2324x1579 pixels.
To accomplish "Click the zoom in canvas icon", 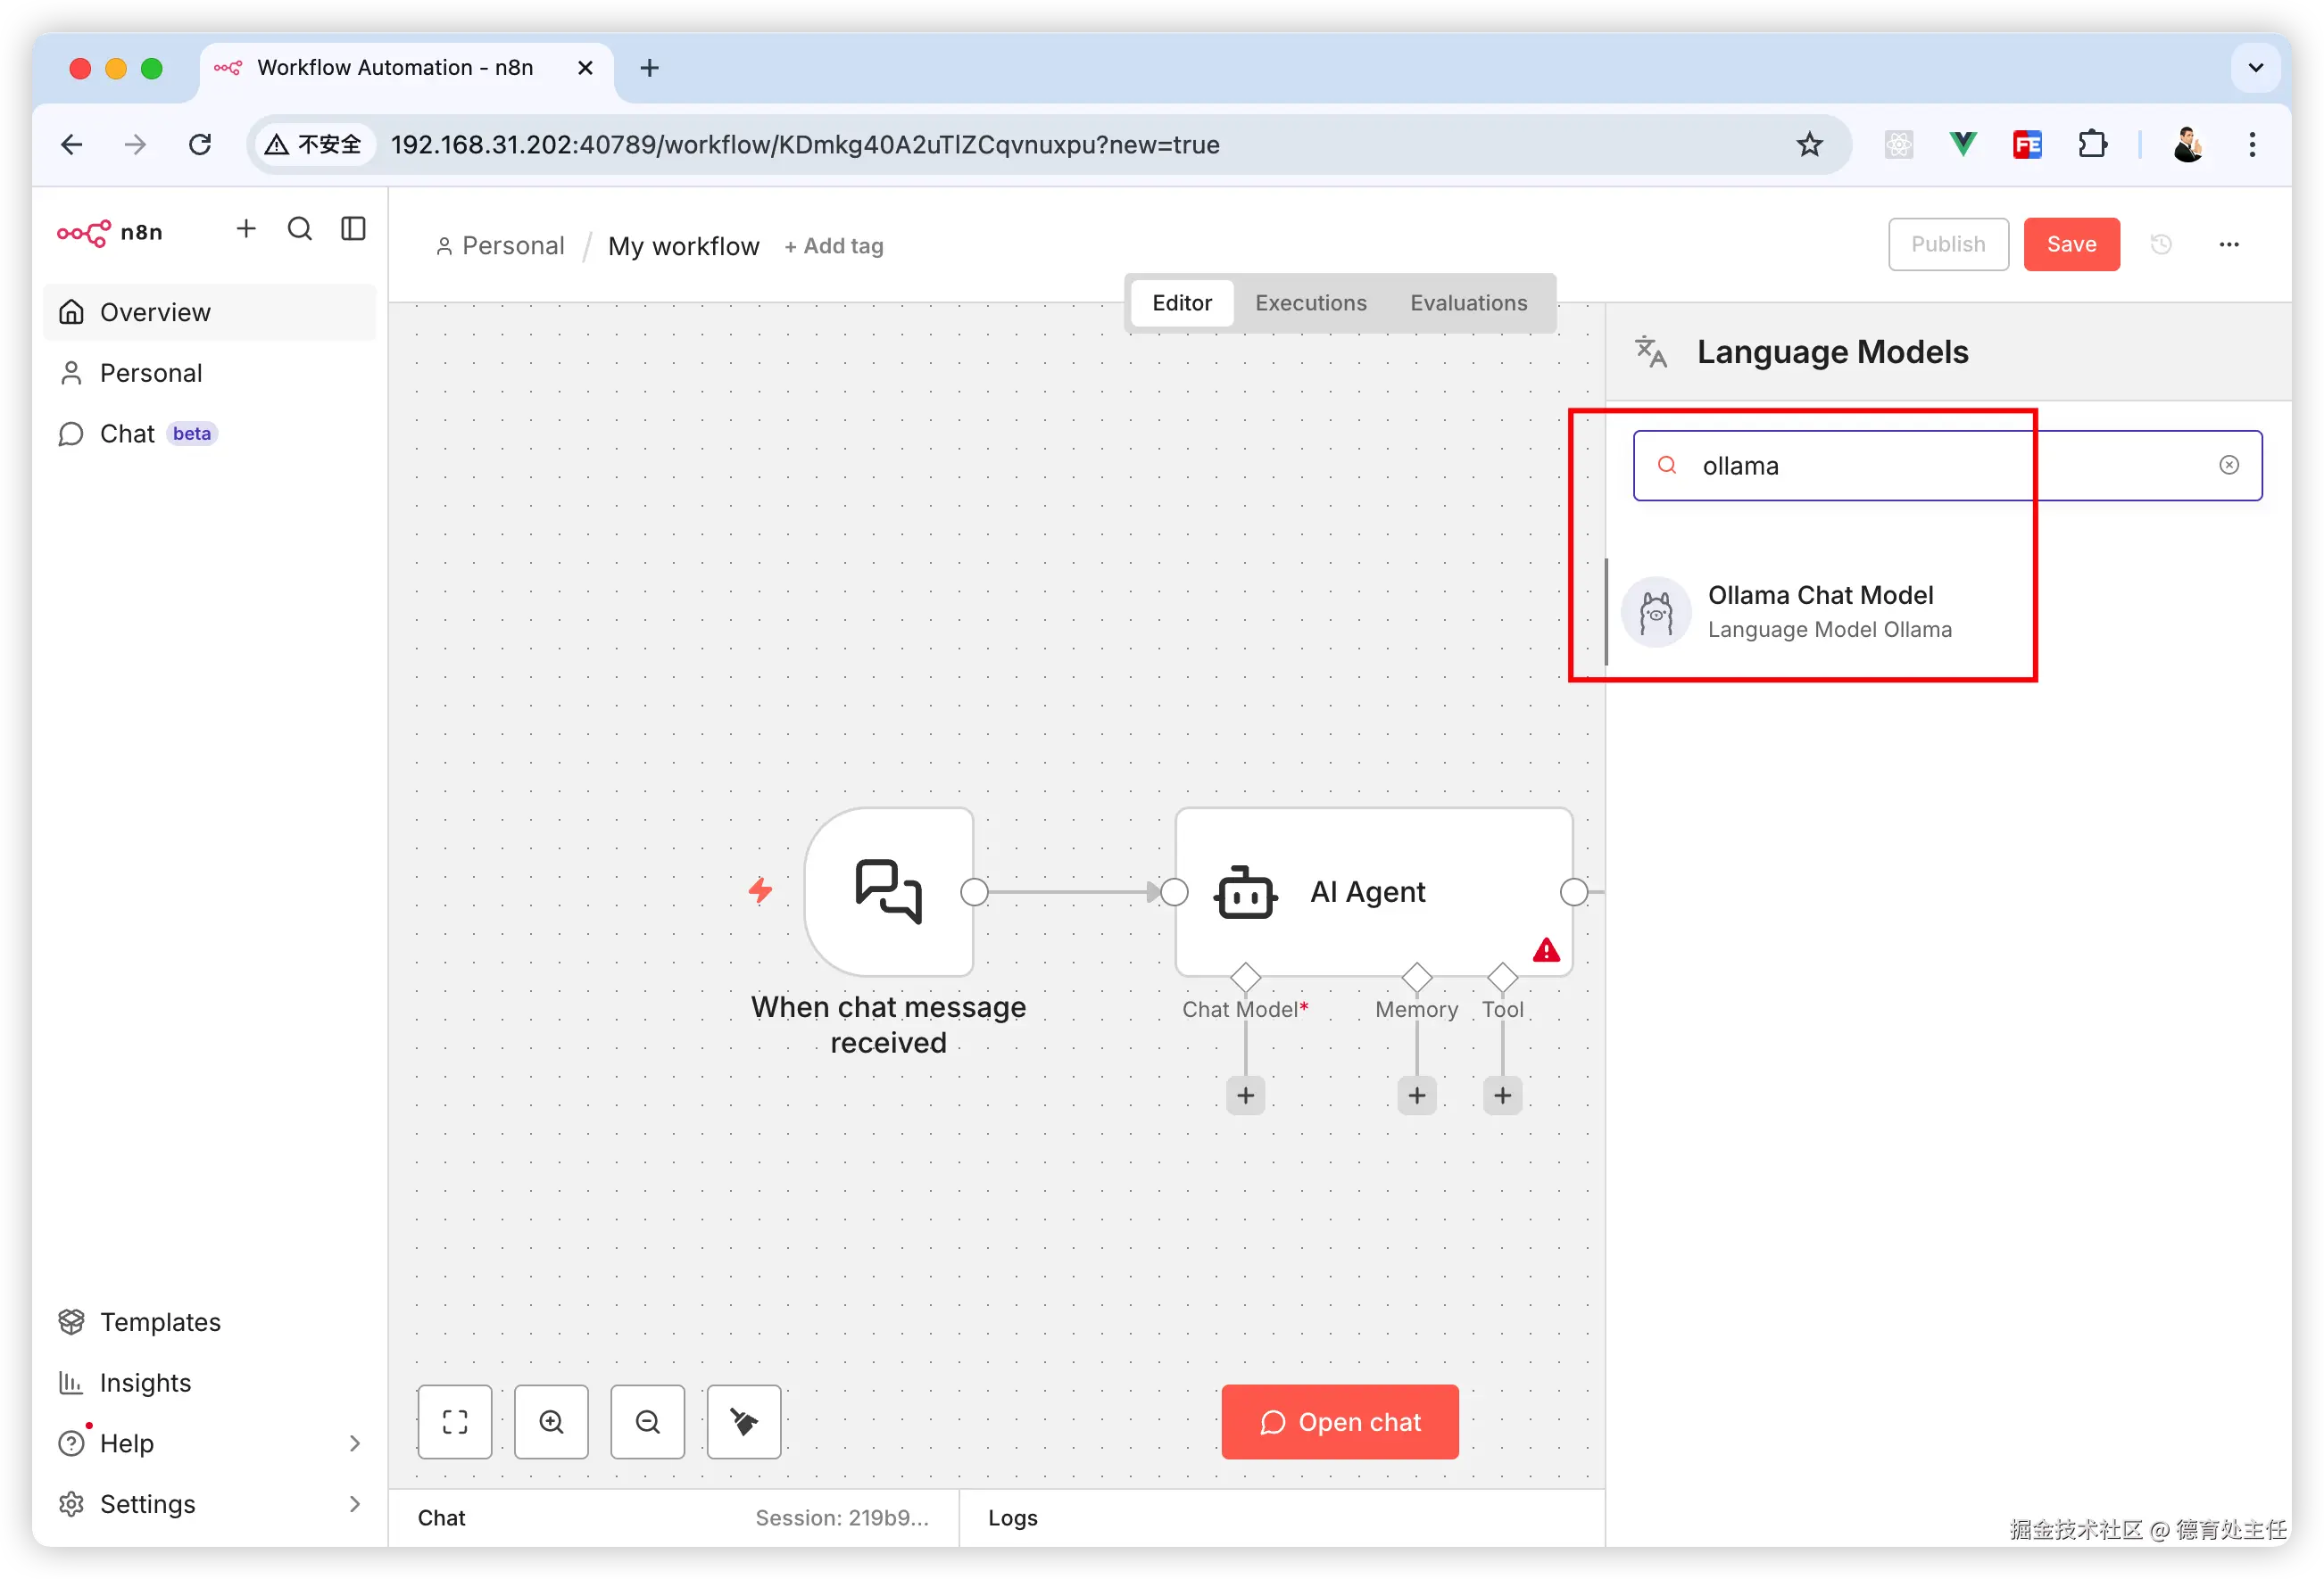I will point(551,1421).
